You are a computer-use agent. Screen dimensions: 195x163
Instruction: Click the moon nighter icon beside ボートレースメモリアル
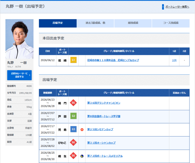[x=82, y=156]
